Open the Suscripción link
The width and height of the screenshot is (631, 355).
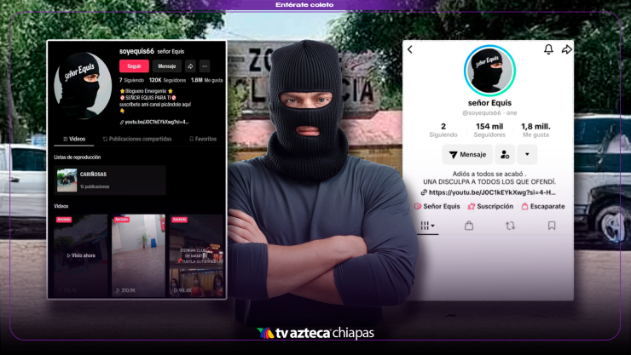490,206
